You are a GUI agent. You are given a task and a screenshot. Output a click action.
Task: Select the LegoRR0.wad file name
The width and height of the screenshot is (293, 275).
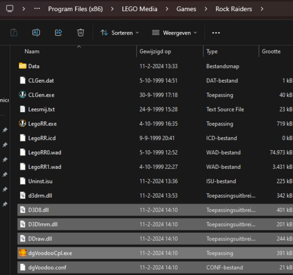(45, 152)
